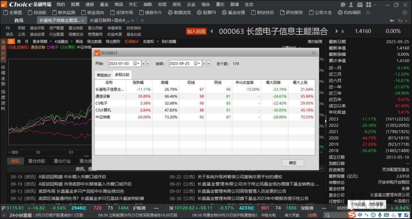Screen dimensions: 412x219
Task: Open the end date calendar dropdown
Action: pos(197,63)
